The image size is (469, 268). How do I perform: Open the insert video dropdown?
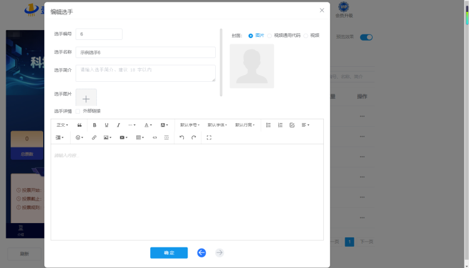tap(124, 137)
